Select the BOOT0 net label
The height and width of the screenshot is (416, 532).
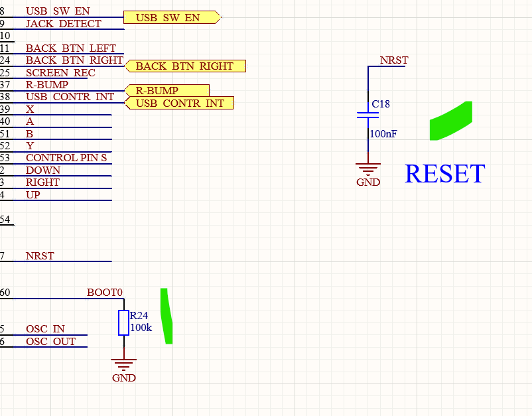(x=105, y=293)
